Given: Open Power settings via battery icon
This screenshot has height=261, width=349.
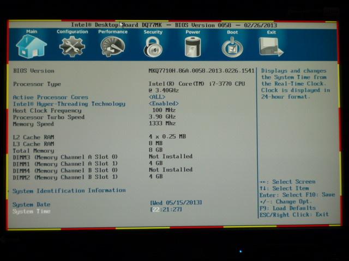Looking at the screenshot, I should (x=192, y=47).
